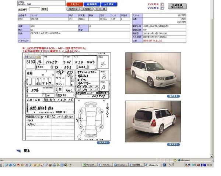Screen dimensions: 221x176
Task: Click the 拡大する button under the rear photo
Action: (x=173, y=144)
